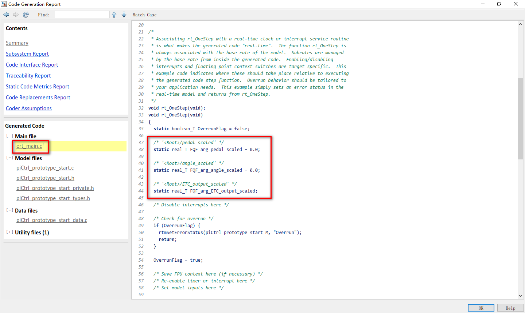Open the Subsystem Report link
Image resolution: width=525 pixels, height=313 pixels.
[x=27, y=54]
